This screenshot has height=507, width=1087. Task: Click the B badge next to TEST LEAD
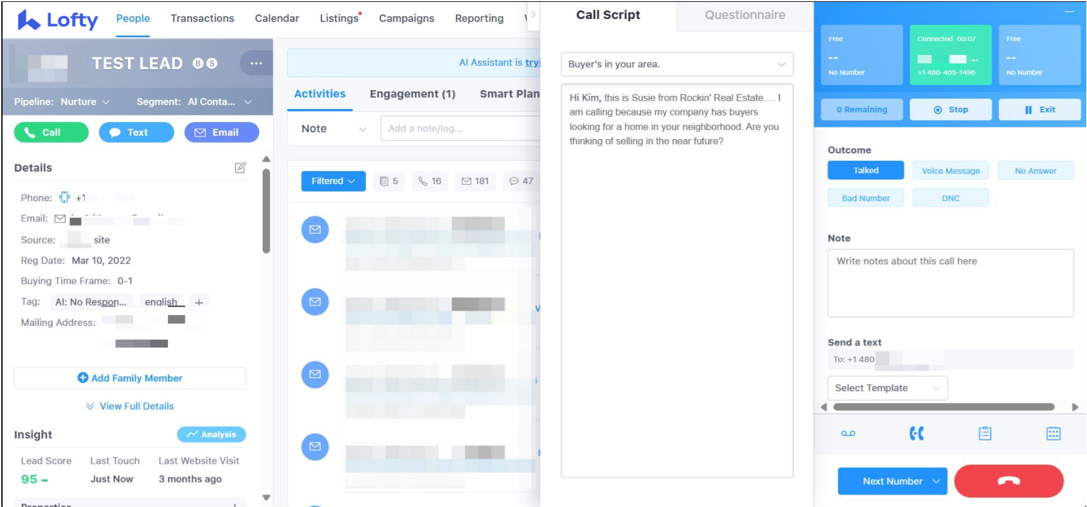click(x=198, y=63)
